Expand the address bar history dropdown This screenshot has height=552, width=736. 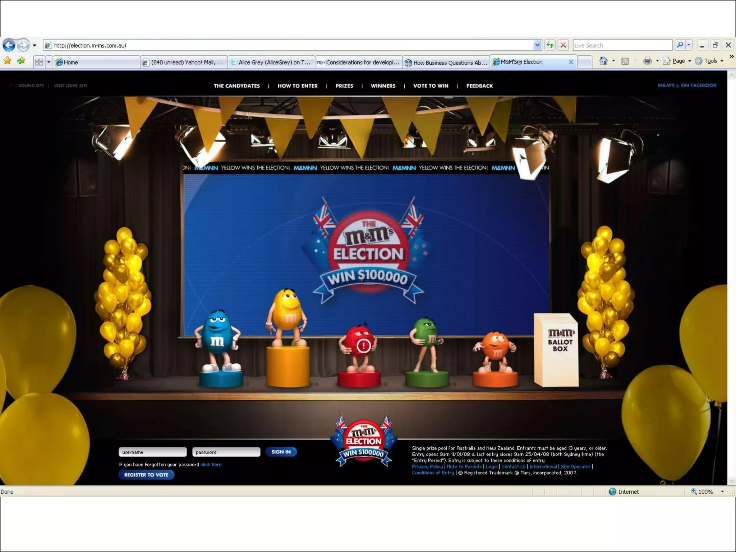tap(537, 45)
